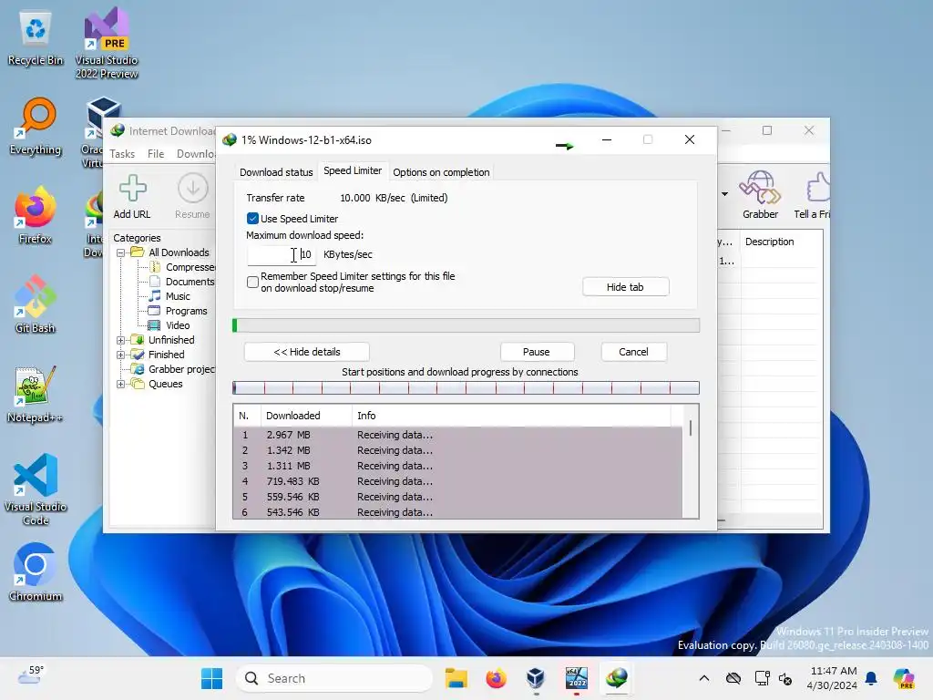Open the Downloads menu in IDM
The width and height of the screenshot is (933, 700).
click(197, 153)
